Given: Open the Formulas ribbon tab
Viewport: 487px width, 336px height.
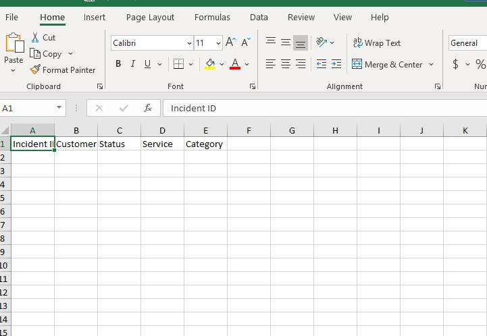Looking at the screenshot, I should point(212,18).
